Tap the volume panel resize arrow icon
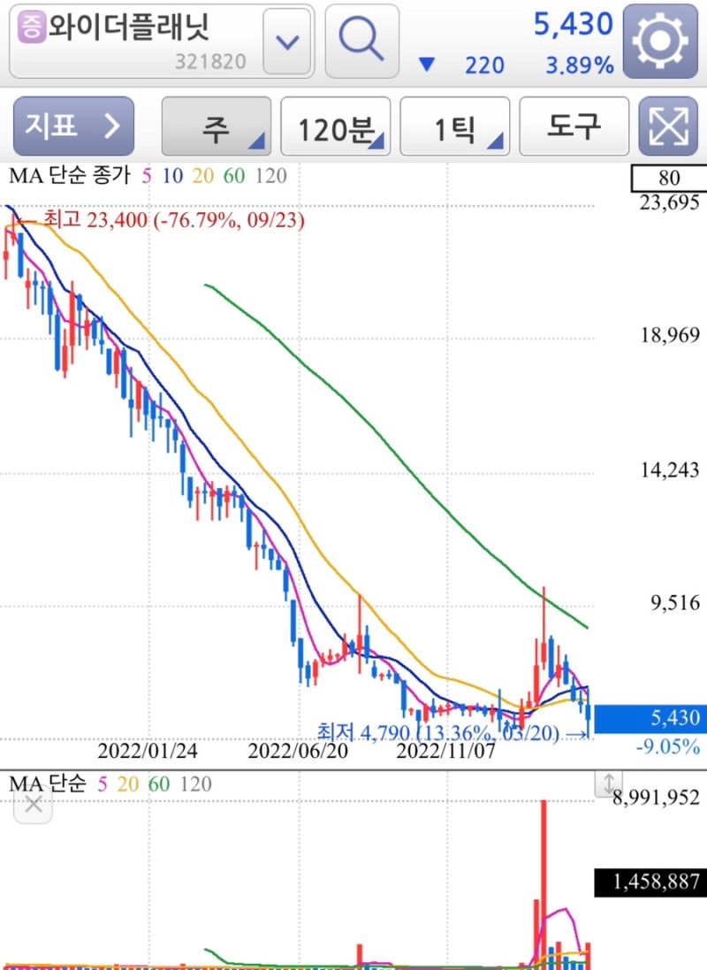The image size is (707, 970). pyautogui.click(x=609, y=783)
